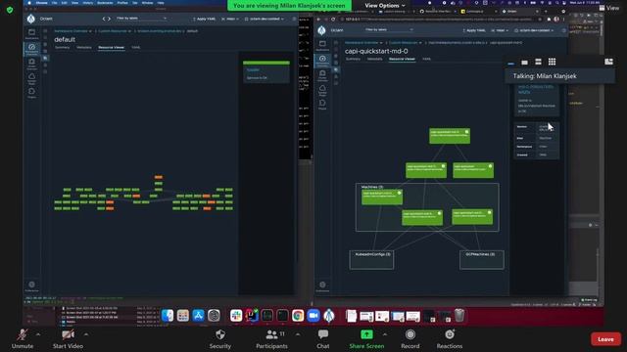Click Apply YAML in the right Octant window

474,30
